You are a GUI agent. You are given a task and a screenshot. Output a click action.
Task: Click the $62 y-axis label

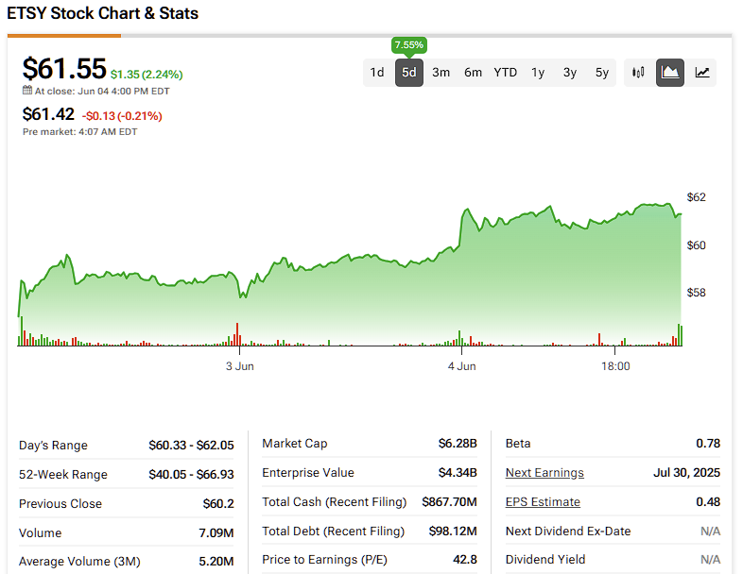pyautogui.click(x=696, y=197)
